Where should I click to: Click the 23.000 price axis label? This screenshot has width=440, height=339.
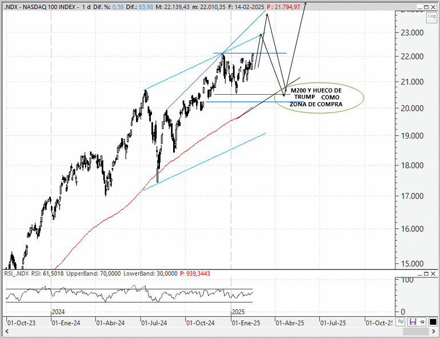point(412,33)
